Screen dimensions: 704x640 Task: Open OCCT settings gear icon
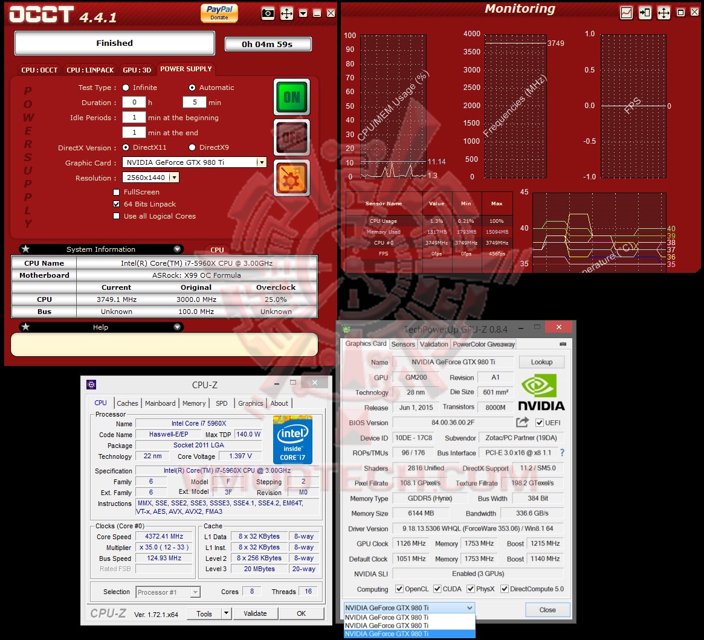(x=292, y=178)
